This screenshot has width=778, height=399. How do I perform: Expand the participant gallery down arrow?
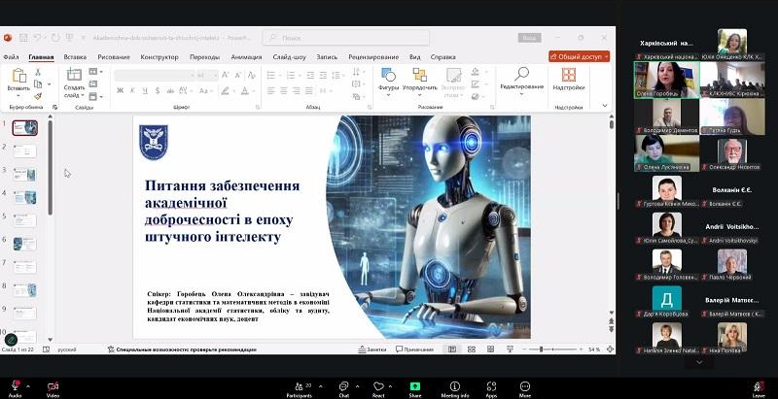(x=698, y=362)
